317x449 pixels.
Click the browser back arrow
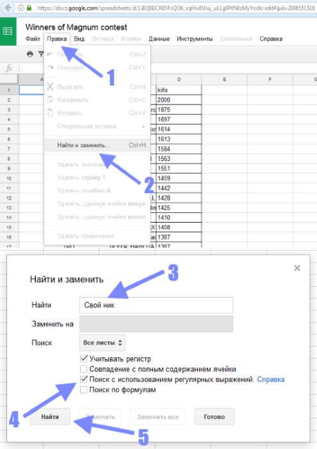pos(8,8)
